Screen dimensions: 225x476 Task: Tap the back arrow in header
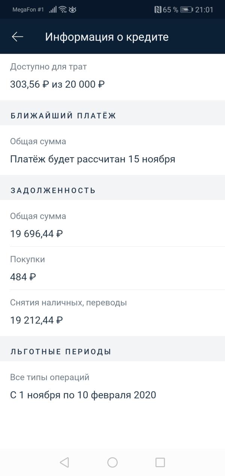pos(18,37)
